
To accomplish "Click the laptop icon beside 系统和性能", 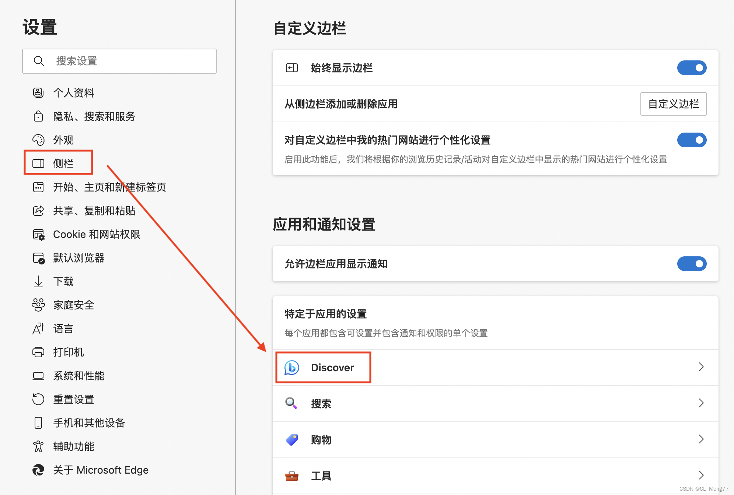I will (x=38, y=376).
